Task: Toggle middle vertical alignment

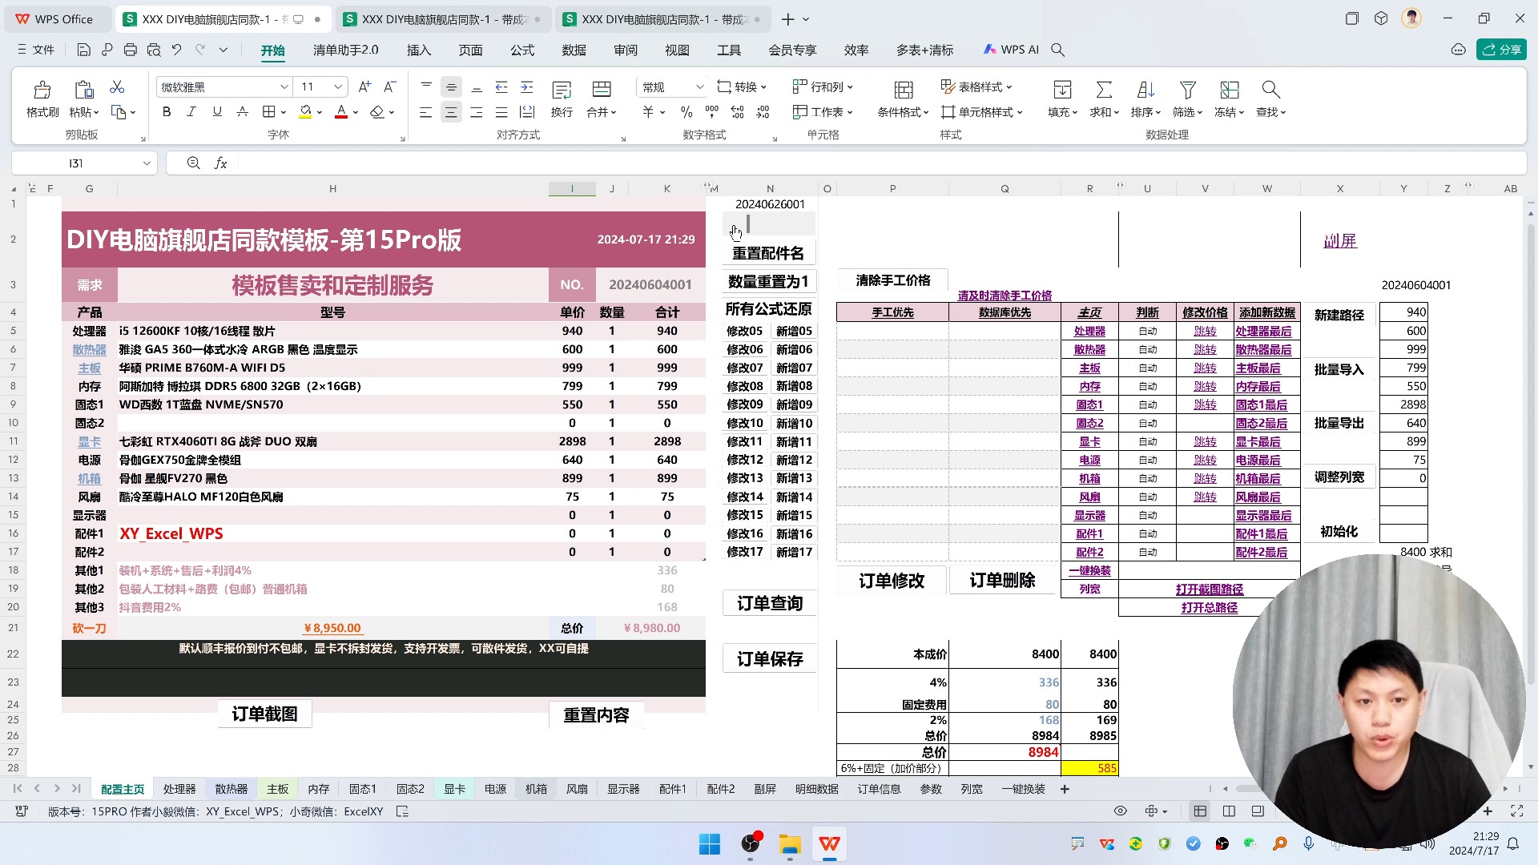Action: pyautogui.click(x=451, y=87)
